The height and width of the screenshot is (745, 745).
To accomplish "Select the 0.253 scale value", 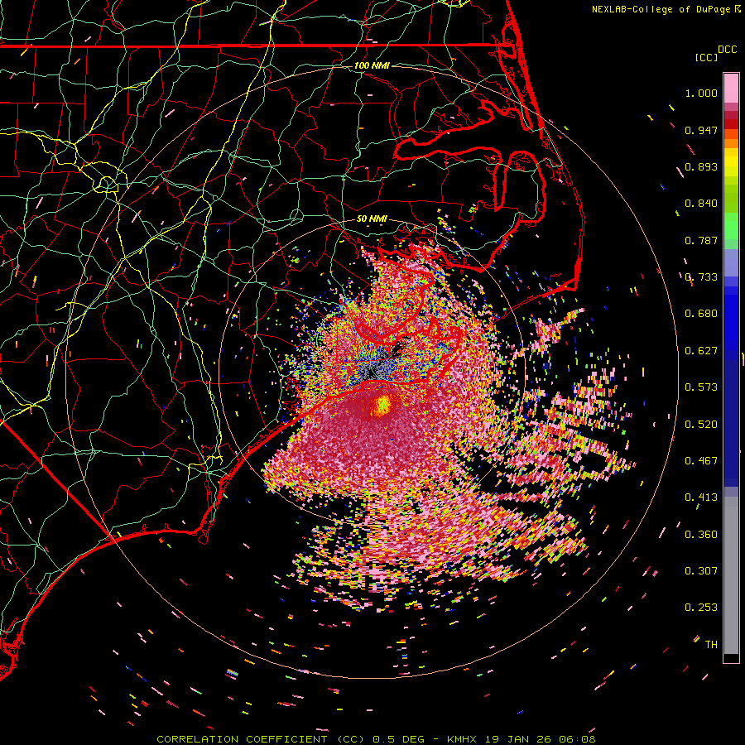I will point(701,608).
